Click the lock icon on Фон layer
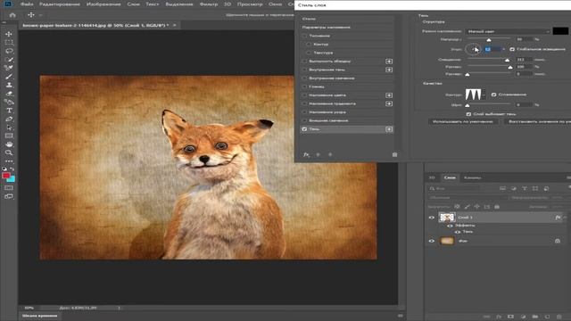Screen dimensions: 571x321 (557, 241)
